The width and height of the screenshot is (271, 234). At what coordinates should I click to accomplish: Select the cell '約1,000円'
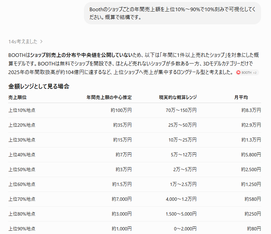(x=122, y=229)
